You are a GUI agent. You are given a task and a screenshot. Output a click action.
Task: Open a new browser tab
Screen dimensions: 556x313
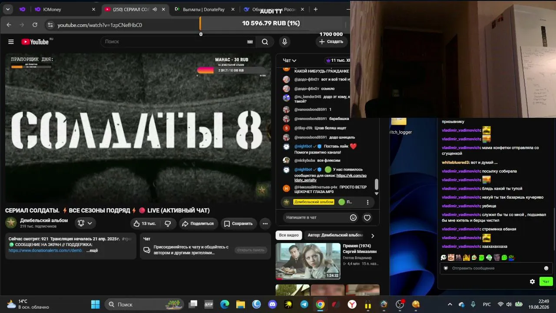(315, 9)
